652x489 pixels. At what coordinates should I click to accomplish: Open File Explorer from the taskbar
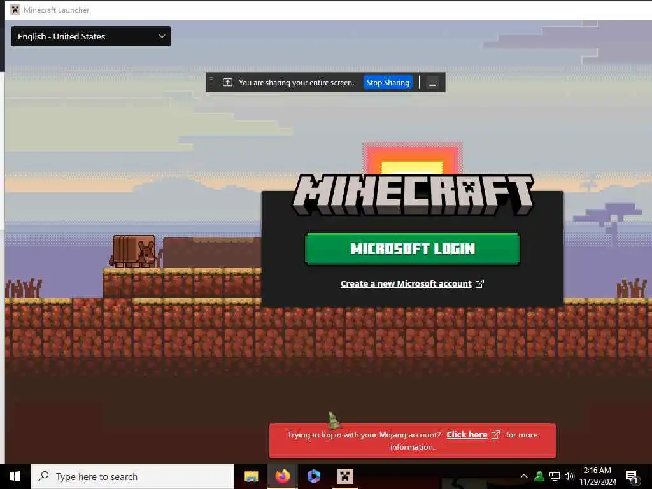[251, 476]
